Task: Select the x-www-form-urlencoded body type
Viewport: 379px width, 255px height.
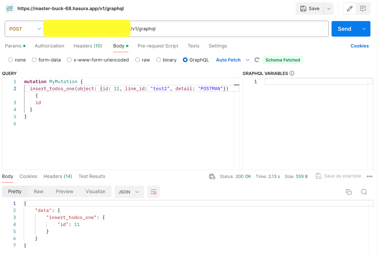Action: pos(69,60)
